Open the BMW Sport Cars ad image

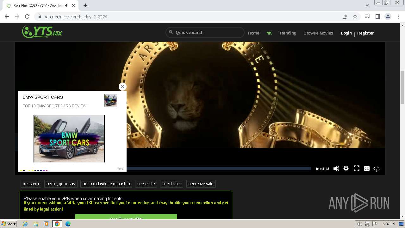tap(69, 139)
